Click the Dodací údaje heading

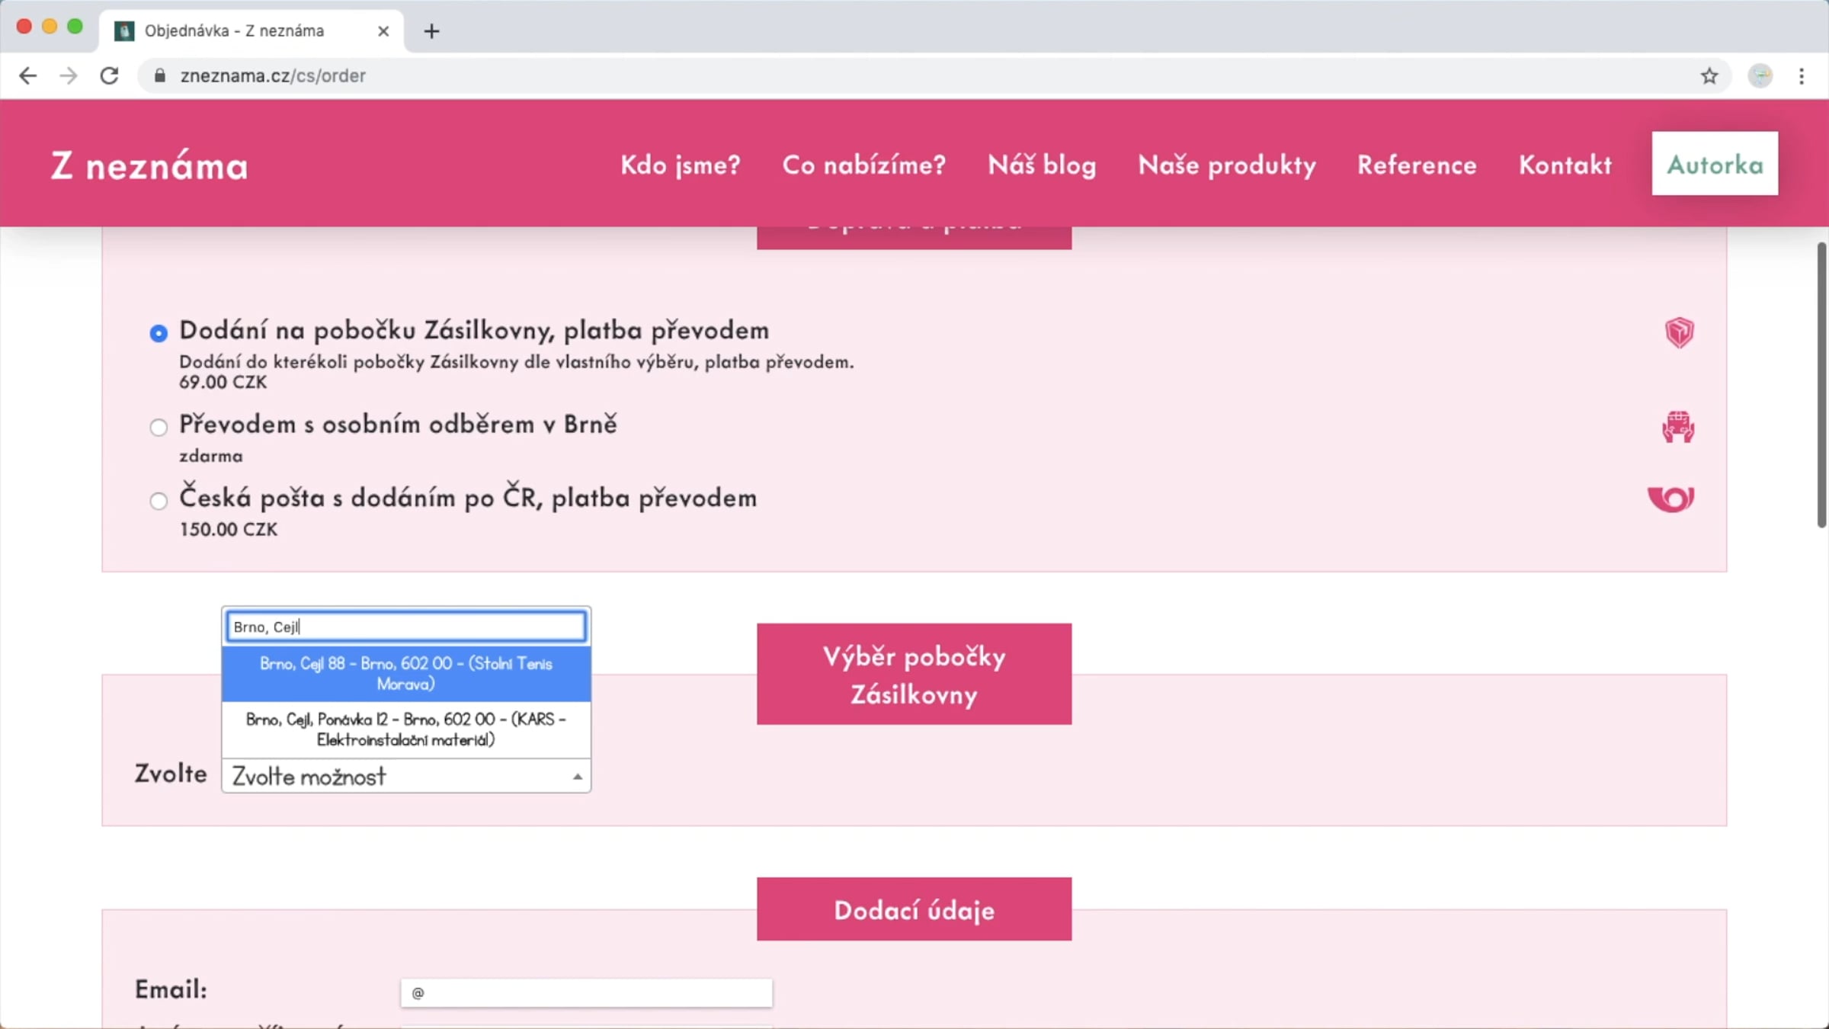[914, 909]
